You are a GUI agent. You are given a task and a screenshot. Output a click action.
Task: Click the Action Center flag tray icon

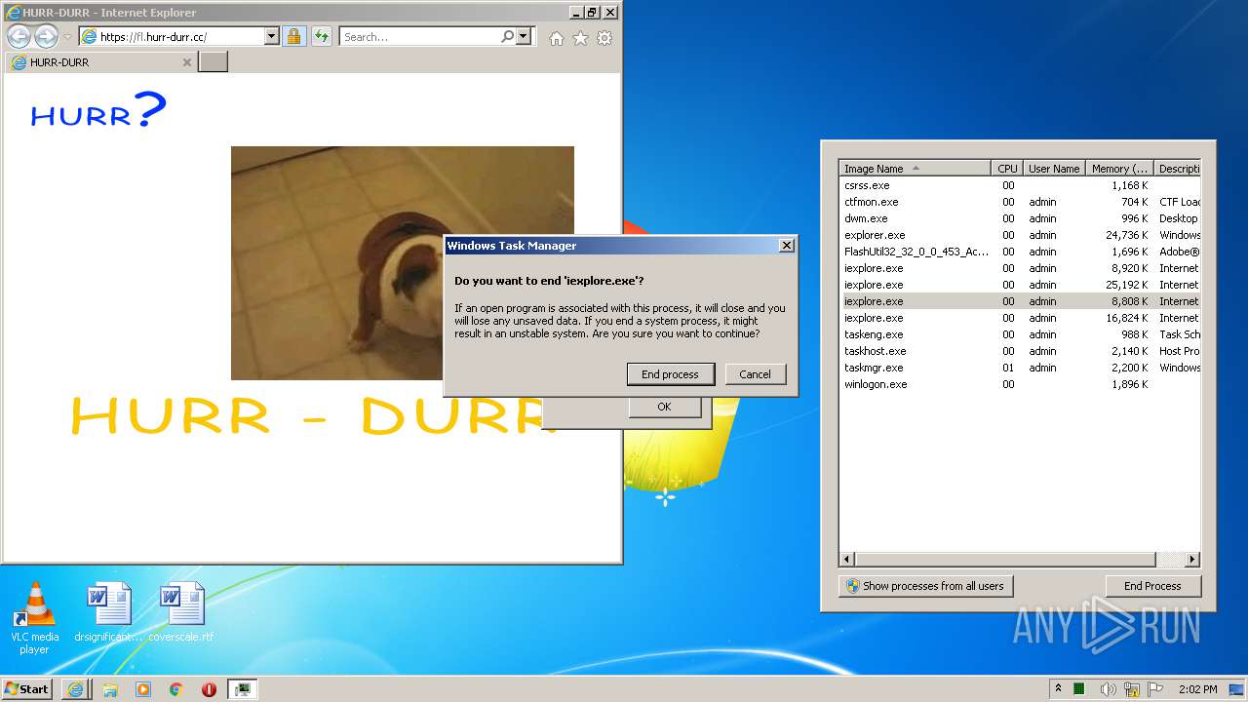pos(1156,689)
